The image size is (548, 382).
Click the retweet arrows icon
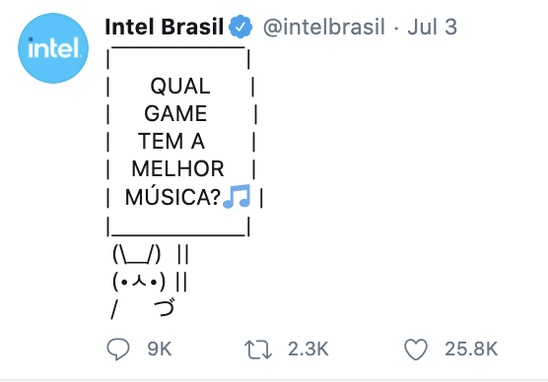tap(258, 350)
